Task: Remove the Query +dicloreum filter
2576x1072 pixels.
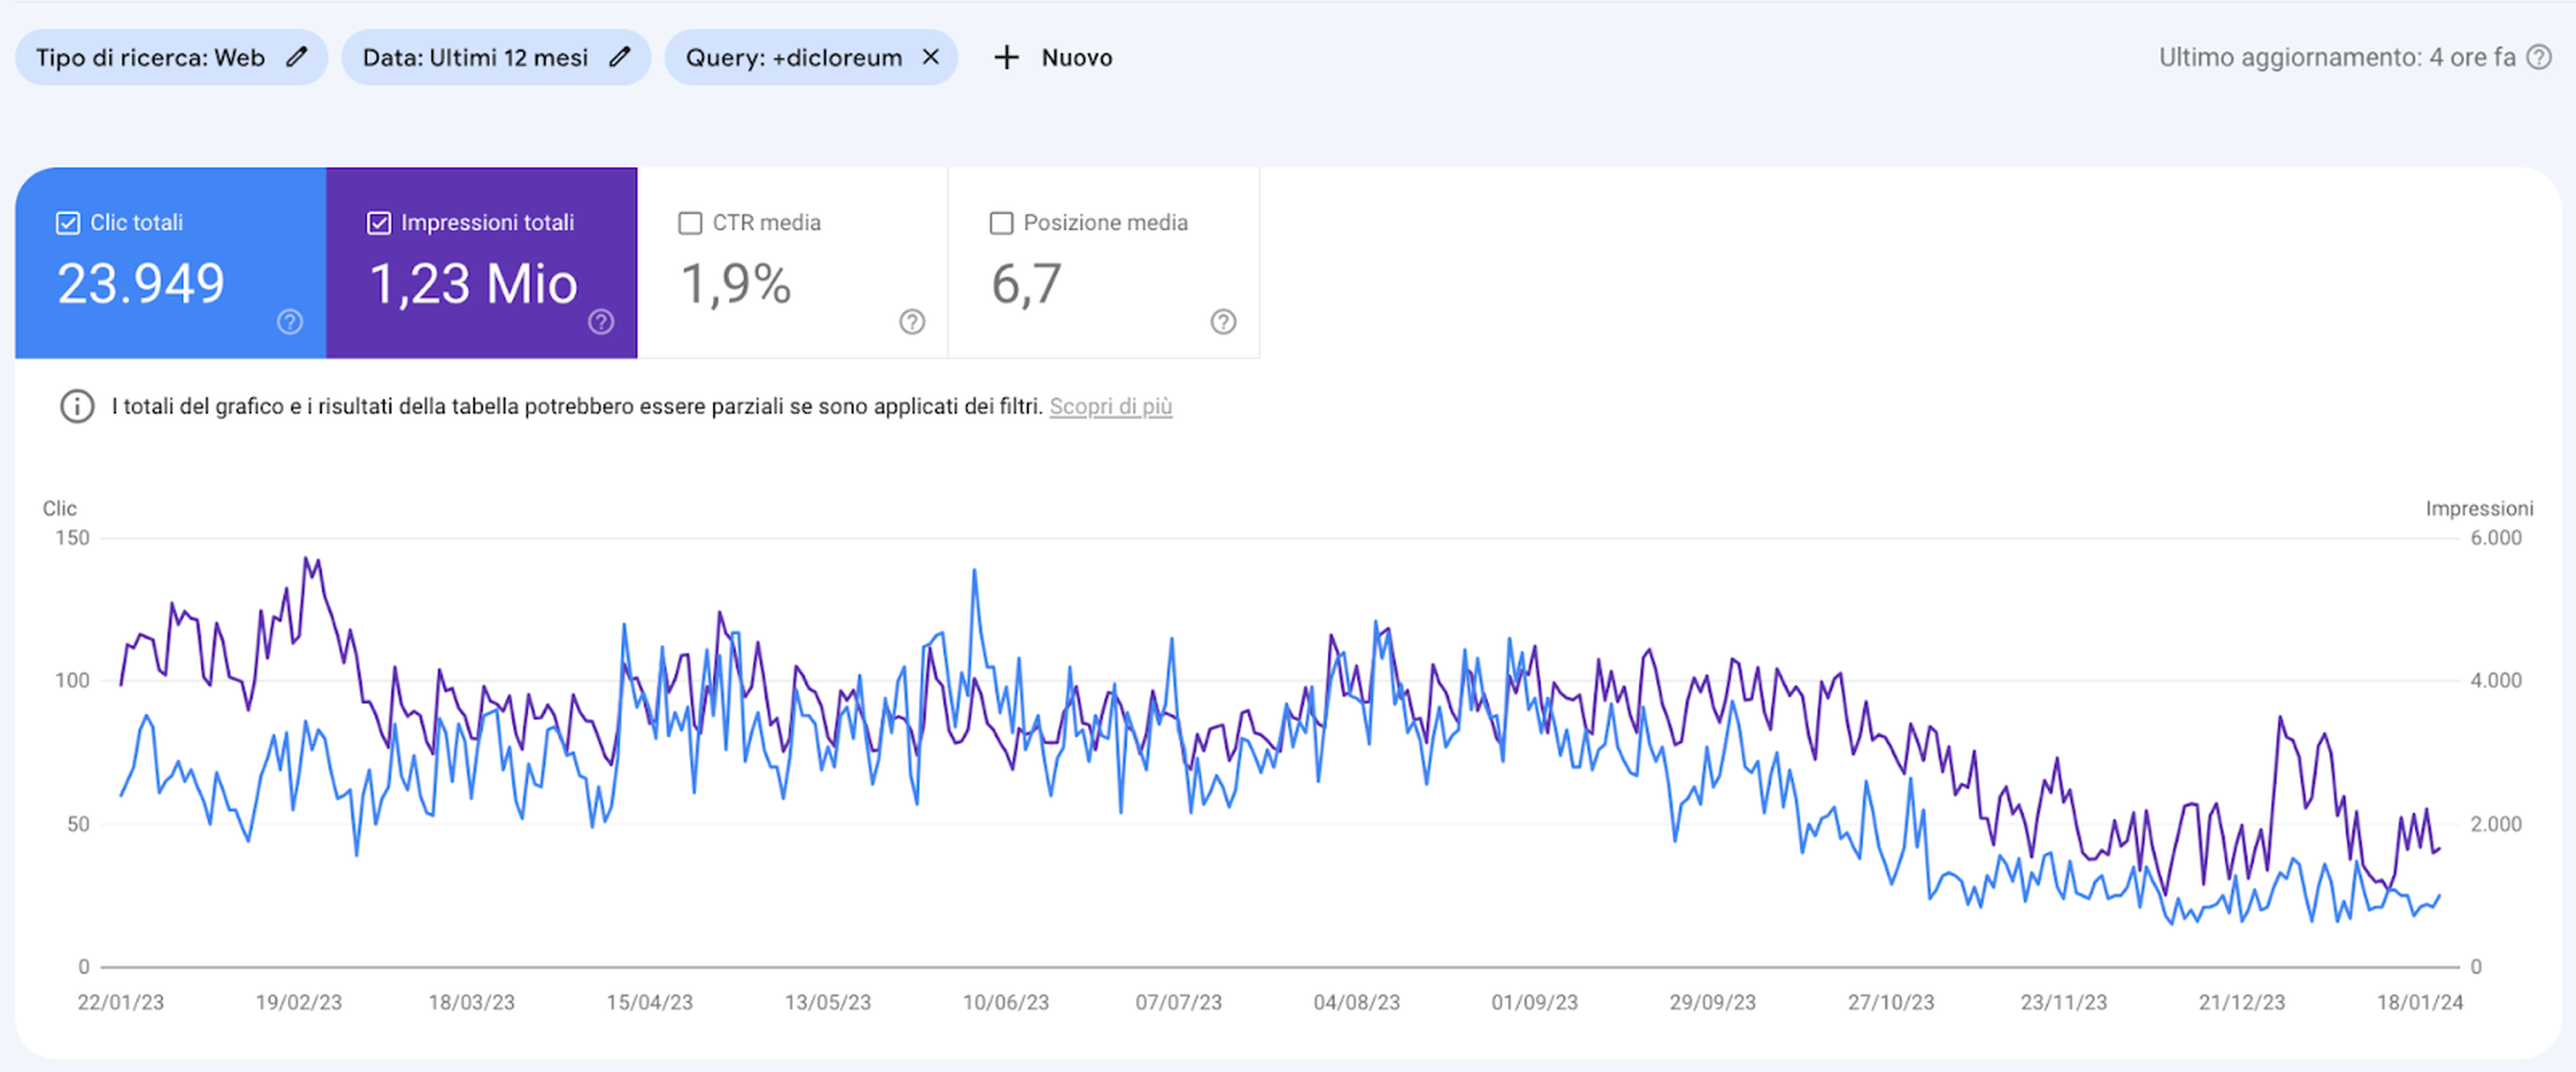Action: coord(930,57)
